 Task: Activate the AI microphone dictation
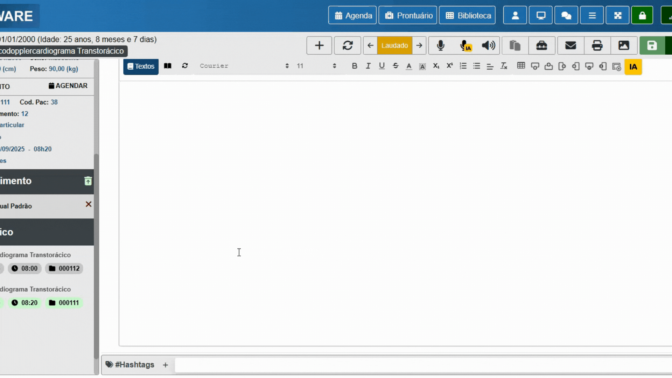coord(465,45)
